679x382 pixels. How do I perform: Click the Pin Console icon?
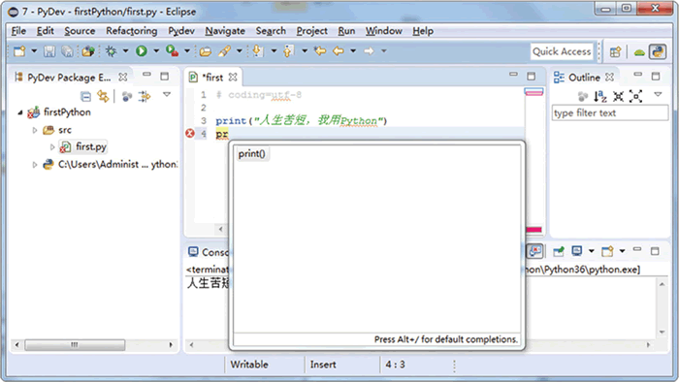(559, 251)
